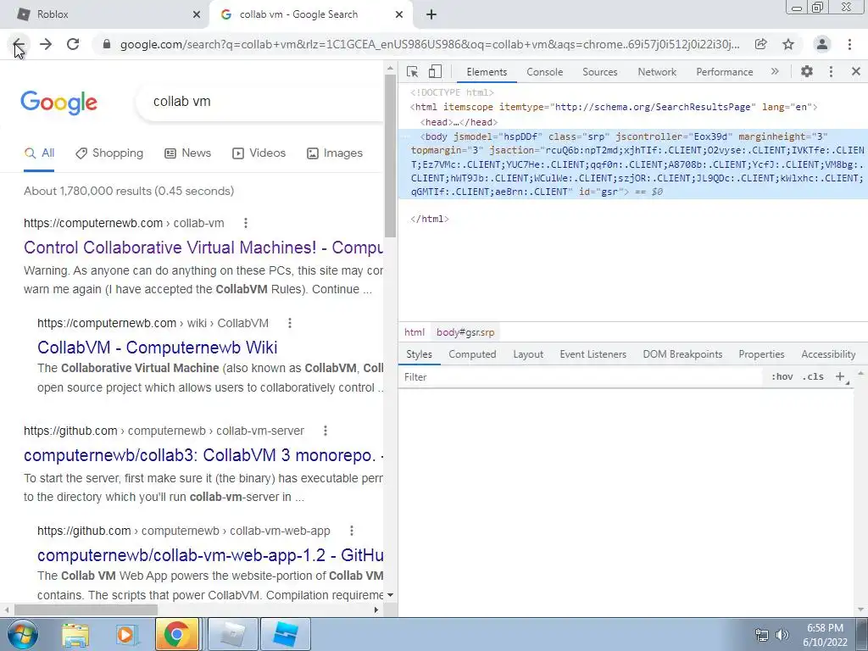Show more DevTools tabs chevron

click(775, 71)
